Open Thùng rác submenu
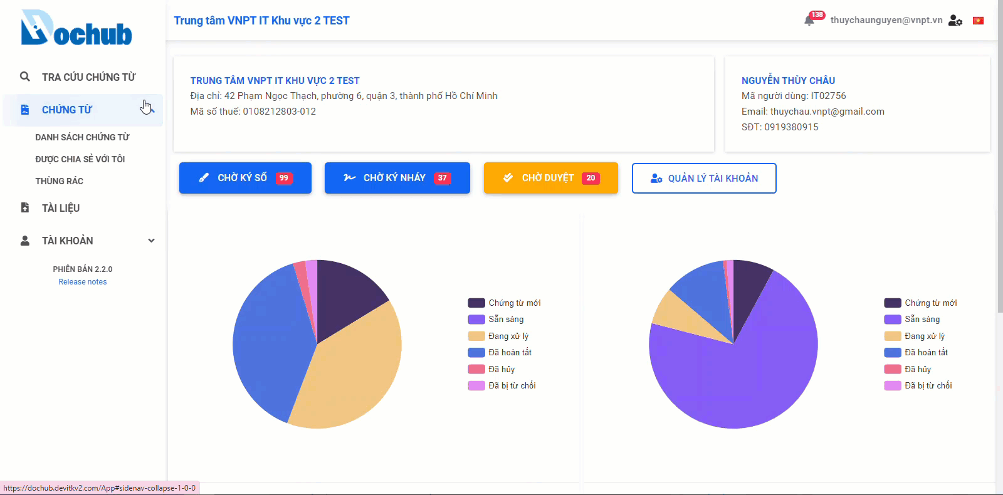 [59, 181]
